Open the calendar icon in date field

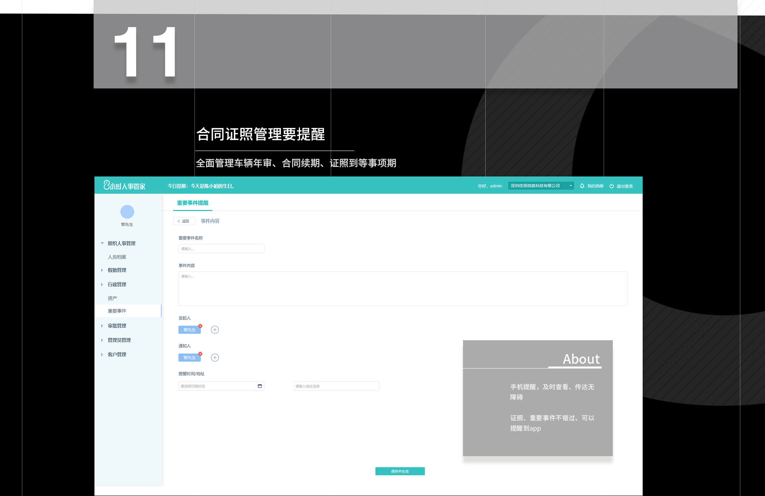tap(260, 386)
